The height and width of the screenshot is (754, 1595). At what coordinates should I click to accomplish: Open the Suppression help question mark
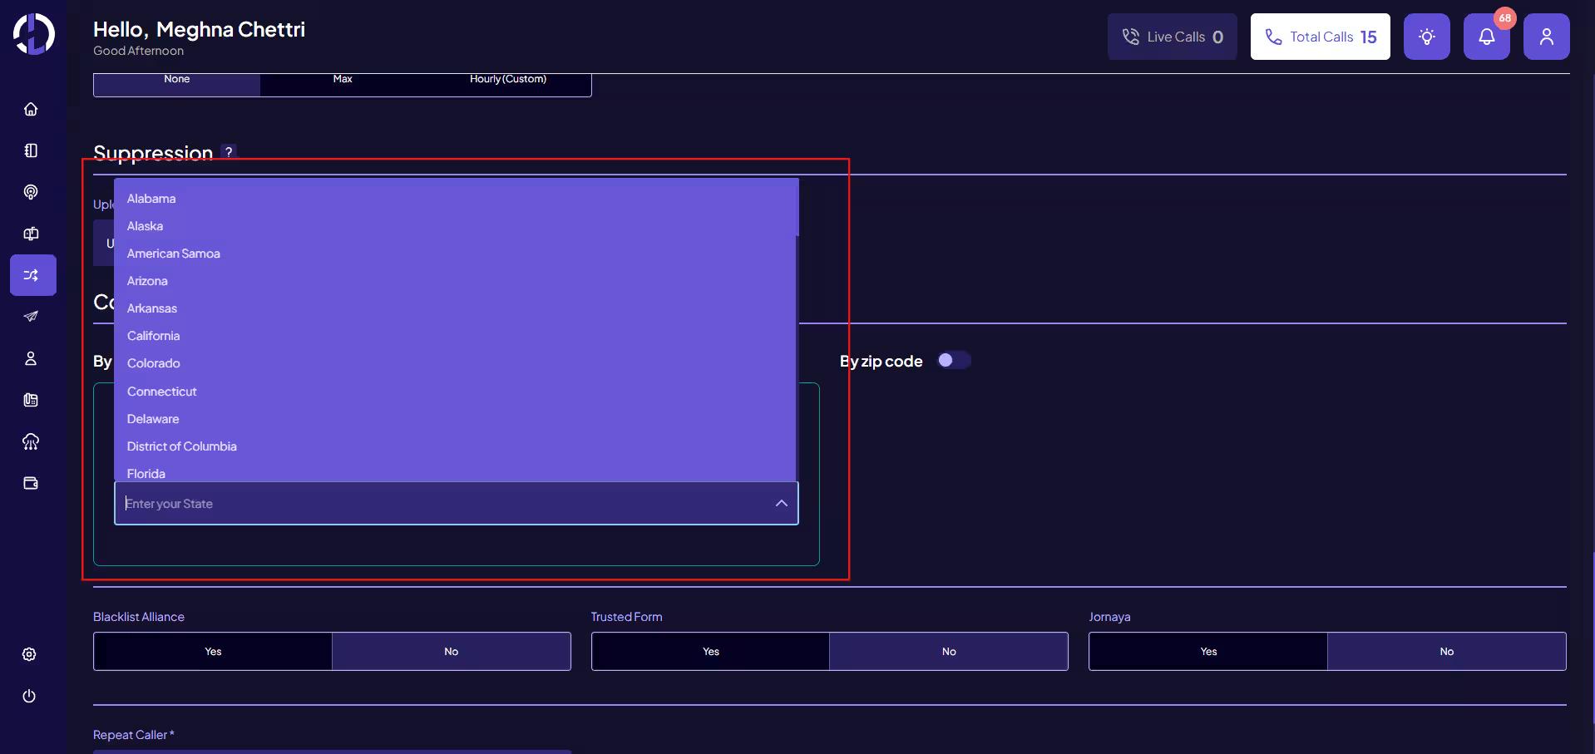(x=228, y=152)
